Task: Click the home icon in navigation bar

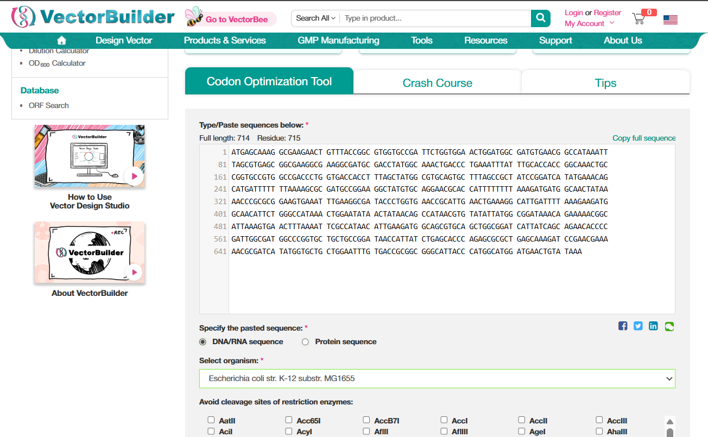Action: coord(61,41)
